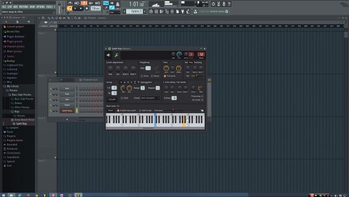
Task: Click the undo history icon top right
Action: tap(213, 4)
